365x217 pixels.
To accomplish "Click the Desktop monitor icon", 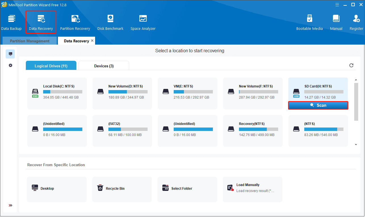I will pyautogui.click(x=35, y=188).
